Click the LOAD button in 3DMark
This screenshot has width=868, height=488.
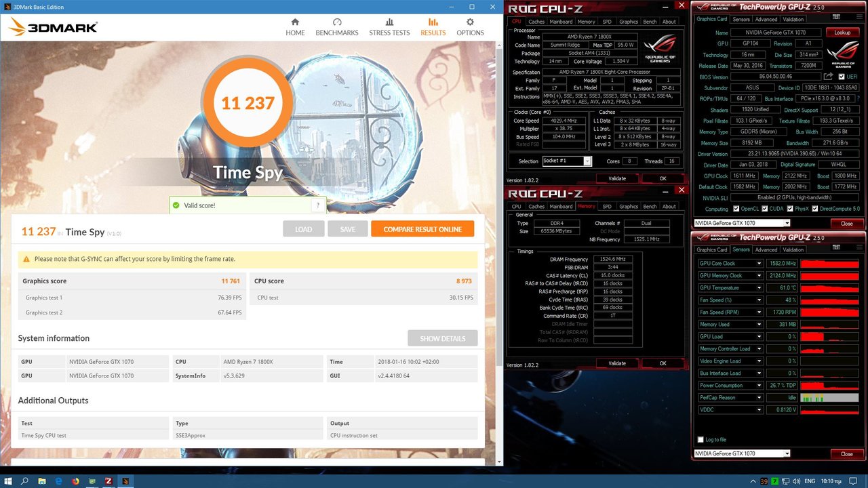click(303, 229)
